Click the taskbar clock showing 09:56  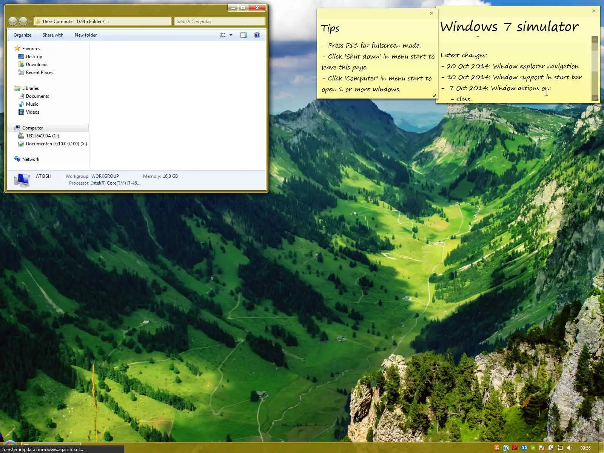point(586,448)
